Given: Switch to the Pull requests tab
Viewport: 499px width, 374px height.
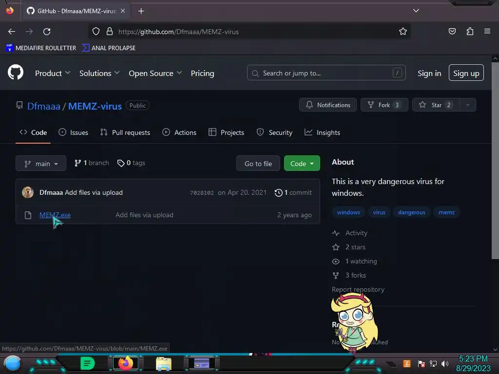Looking at the screenshot, I should pos(125,132).
